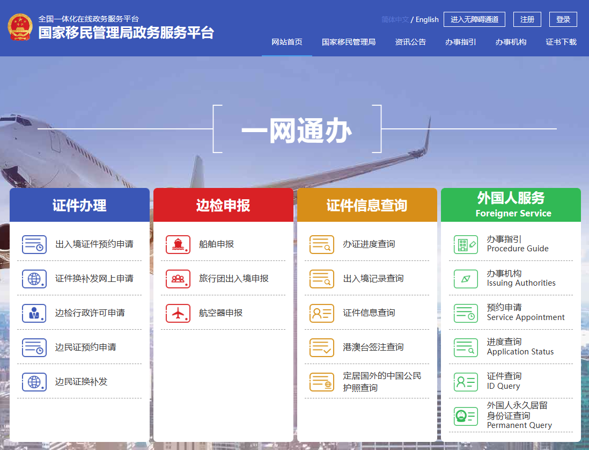Click the 证件换补发网上申请 globe icon

pyautogui.click(x=34, y=279)
